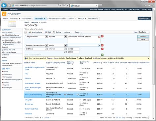The width and height of the screenshot is (156, 121).
Task: Click the products page thumbnail in sidebar
Action: click(x=12, y=24)
